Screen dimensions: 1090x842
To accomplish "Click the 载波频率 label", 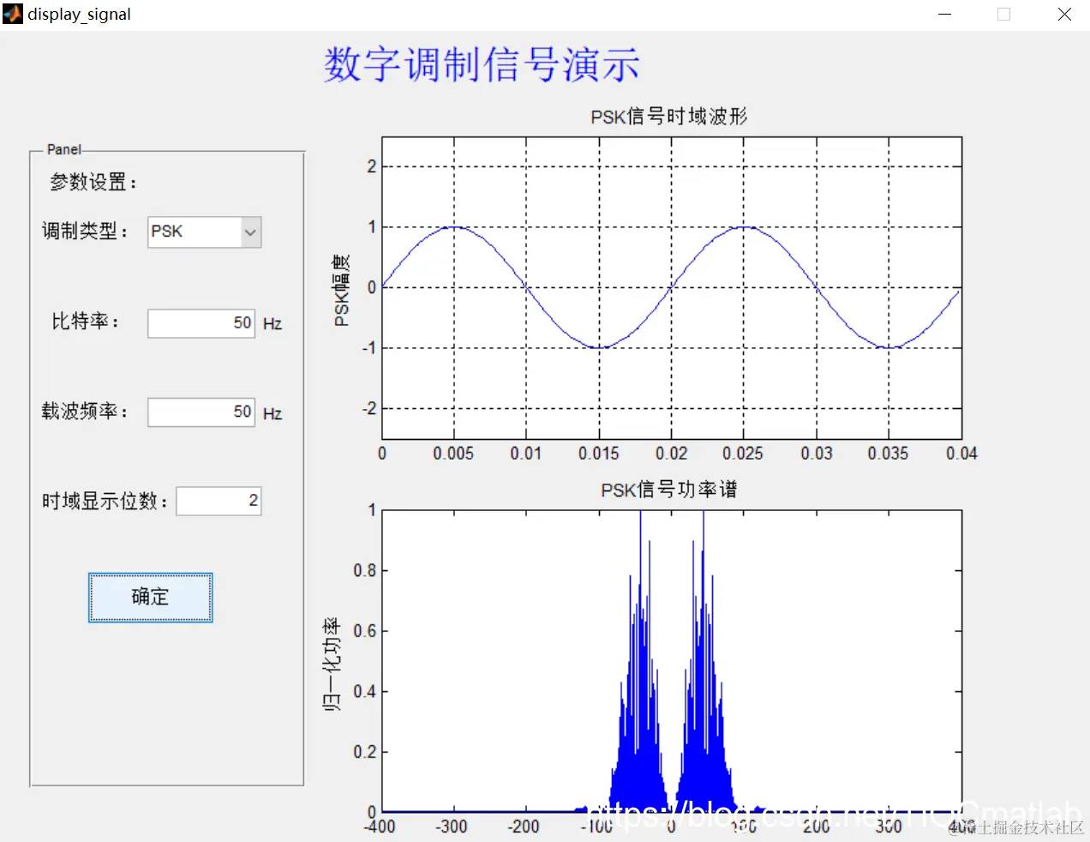I will pyautogui.click(x=85, y=412).
